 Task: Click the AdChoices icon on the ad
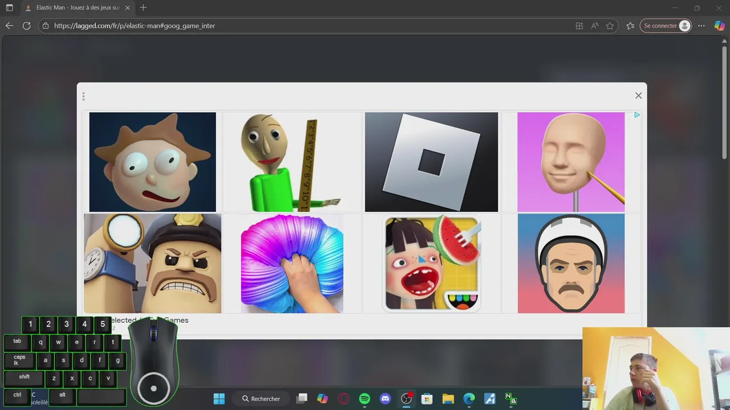[636, 115]
